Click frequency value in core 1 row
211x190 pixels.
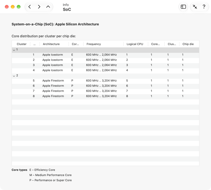coord(101,55)
